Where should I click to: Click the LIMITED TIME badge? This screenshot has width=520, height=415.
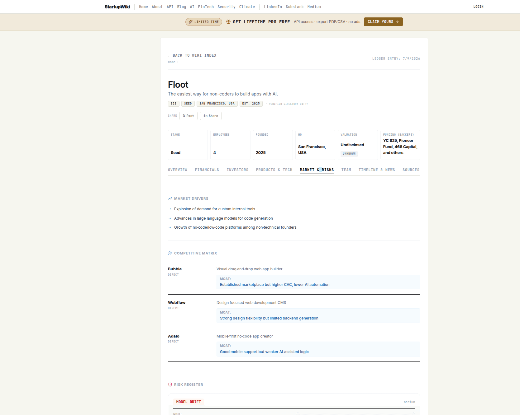click(204, 22)
